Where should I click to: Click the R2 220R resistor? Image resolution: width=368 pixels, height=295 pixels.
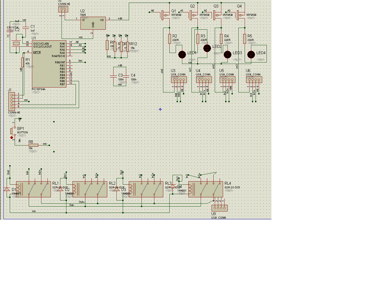coord(170,39)
